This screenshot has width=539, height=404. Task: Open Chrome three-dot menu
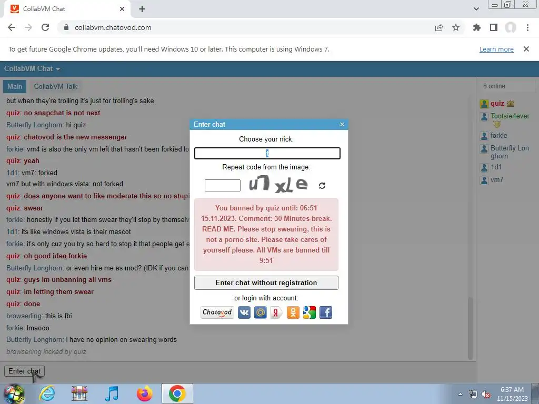(527, 27)
